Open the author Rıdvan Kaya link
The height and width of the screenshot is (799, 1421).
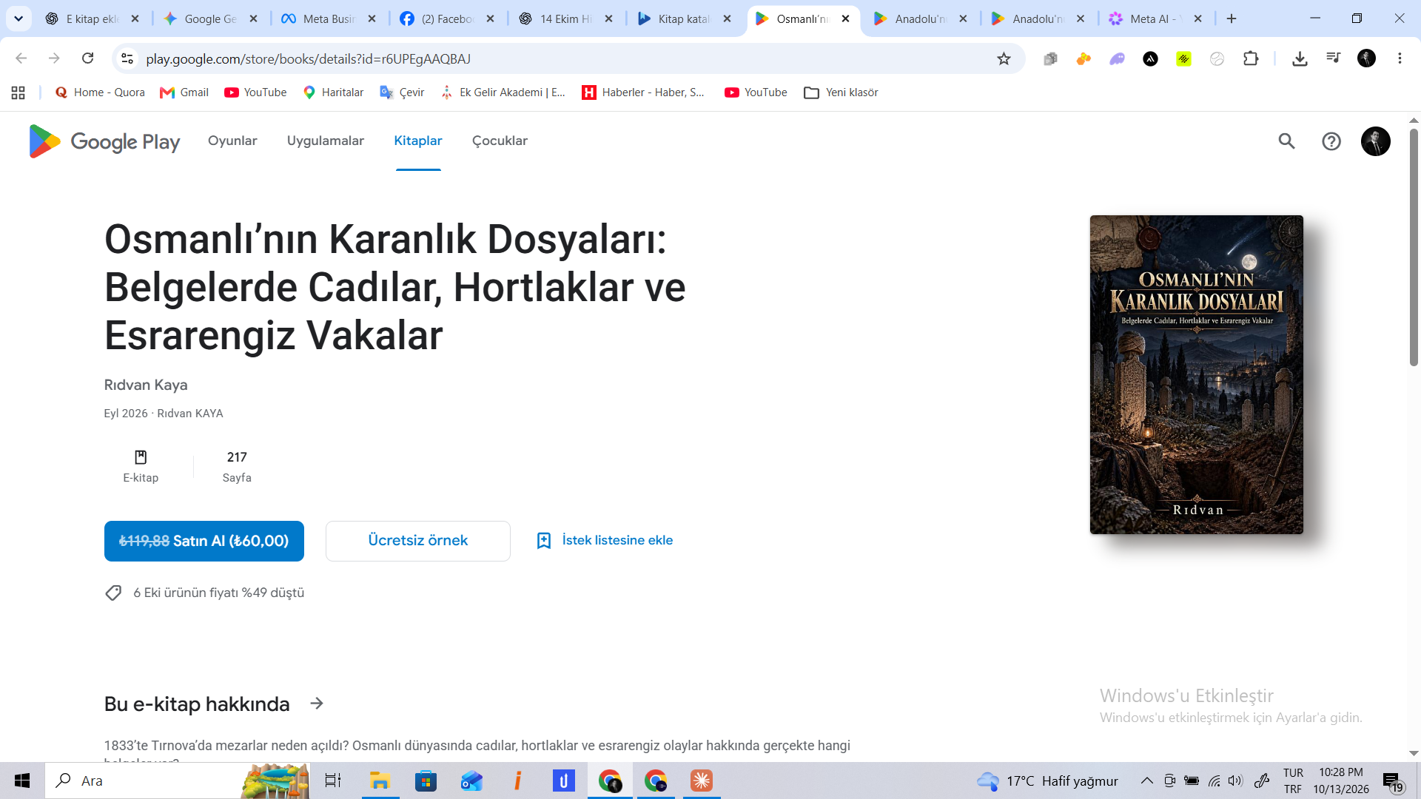click(x=146, y=385)
